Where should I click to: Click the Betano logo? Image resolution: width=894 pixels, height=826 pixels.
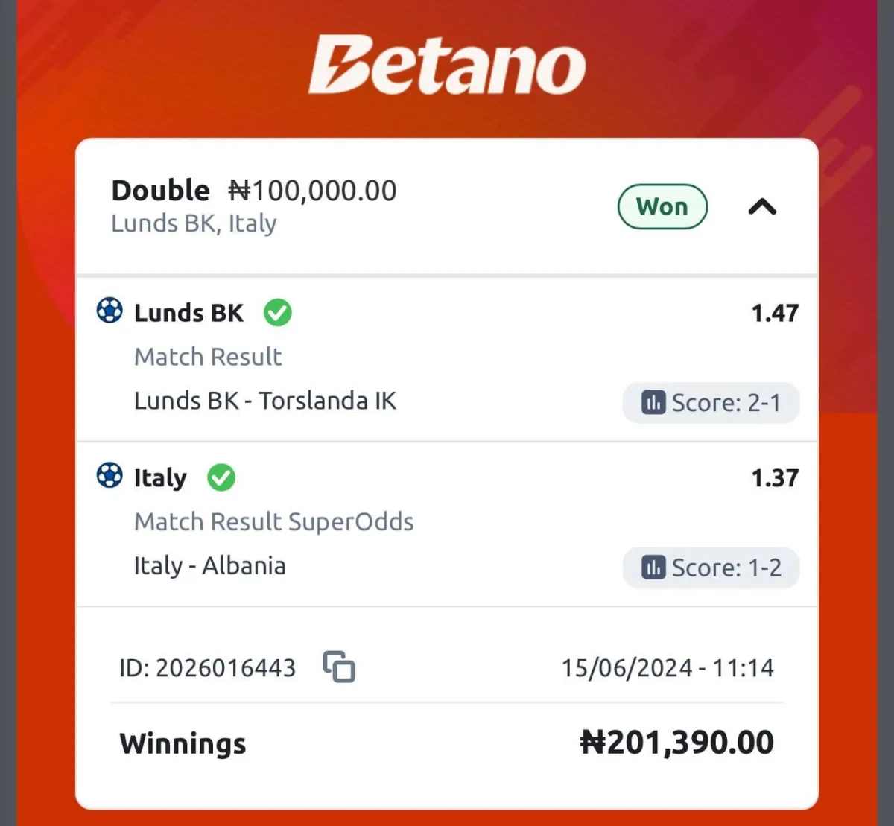tap(447, 66)
